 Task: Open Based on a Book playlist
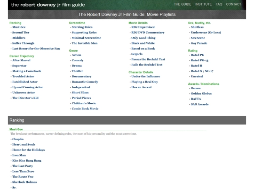click(143, 49)
